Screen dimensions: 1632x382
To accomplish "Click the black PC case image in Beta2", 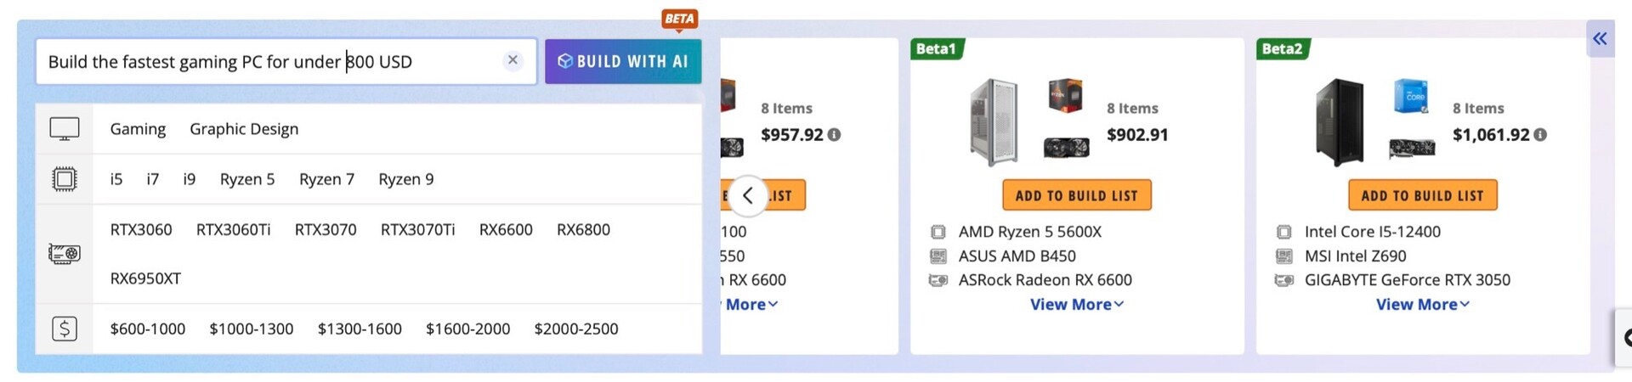I will coord(1339,121).
